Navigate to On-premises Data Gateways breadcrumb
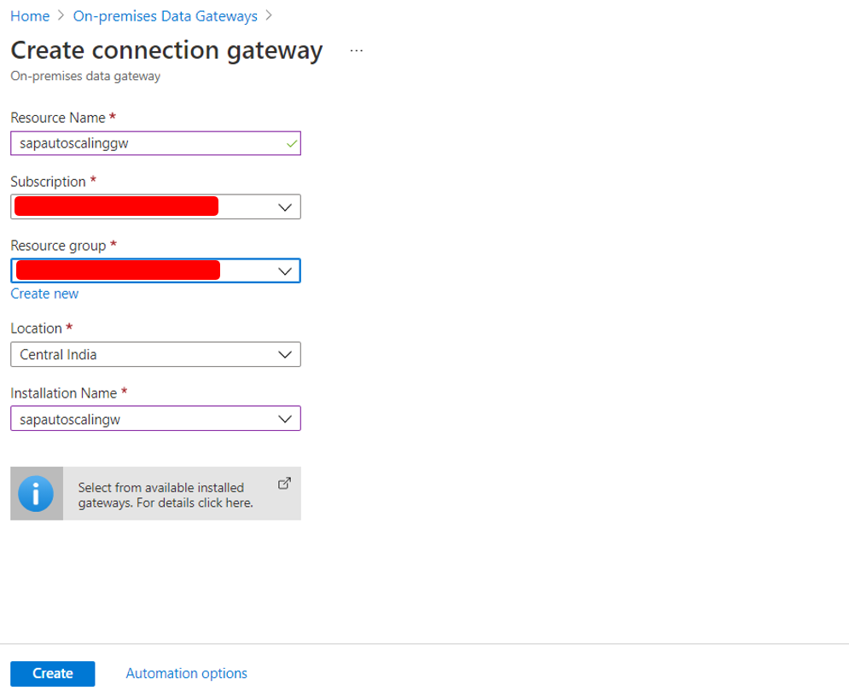Viewport: 849px width, 697px height. pos(166,16)
